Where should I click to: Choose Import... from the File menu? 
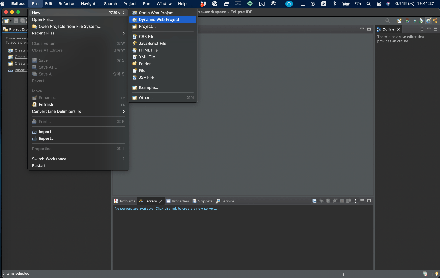[79, 132]
